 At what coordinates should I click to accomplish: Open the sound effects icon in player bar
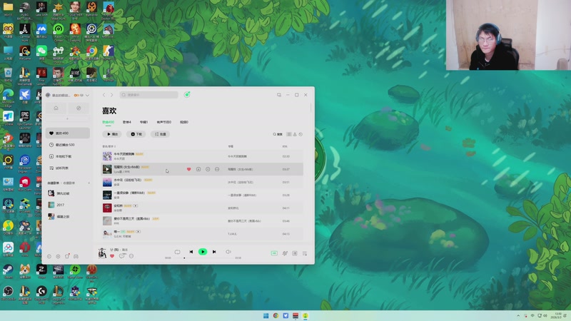285,253
